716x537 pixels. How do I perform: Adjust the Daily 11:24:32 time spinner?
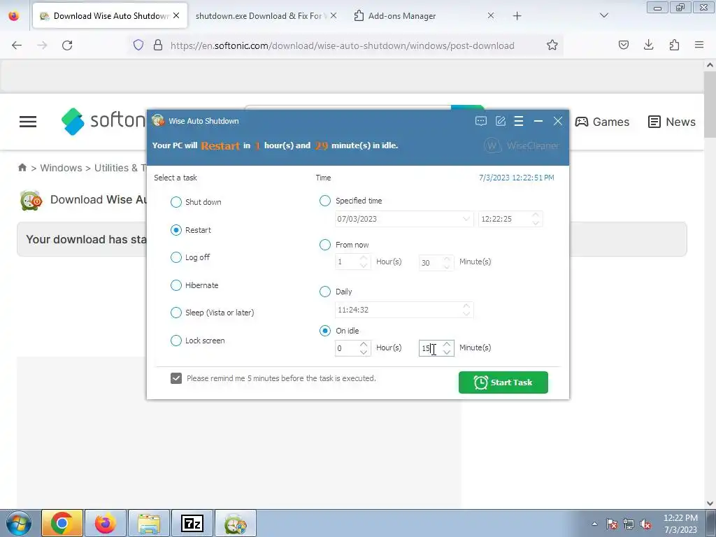click(x=466, y=310)
